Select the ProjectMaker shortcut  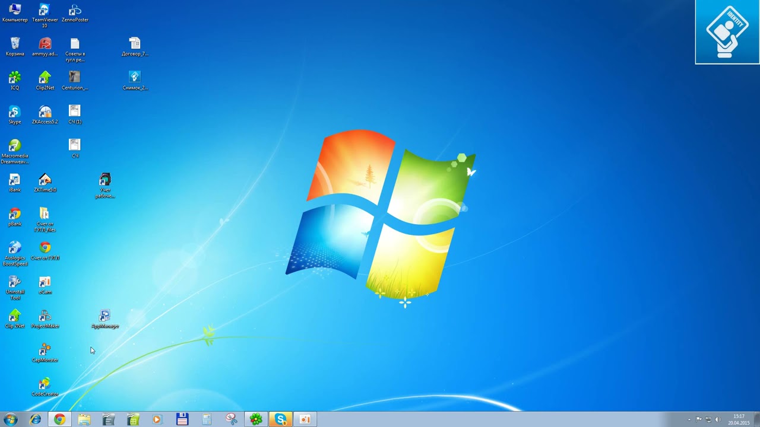(x=45, y=319)
